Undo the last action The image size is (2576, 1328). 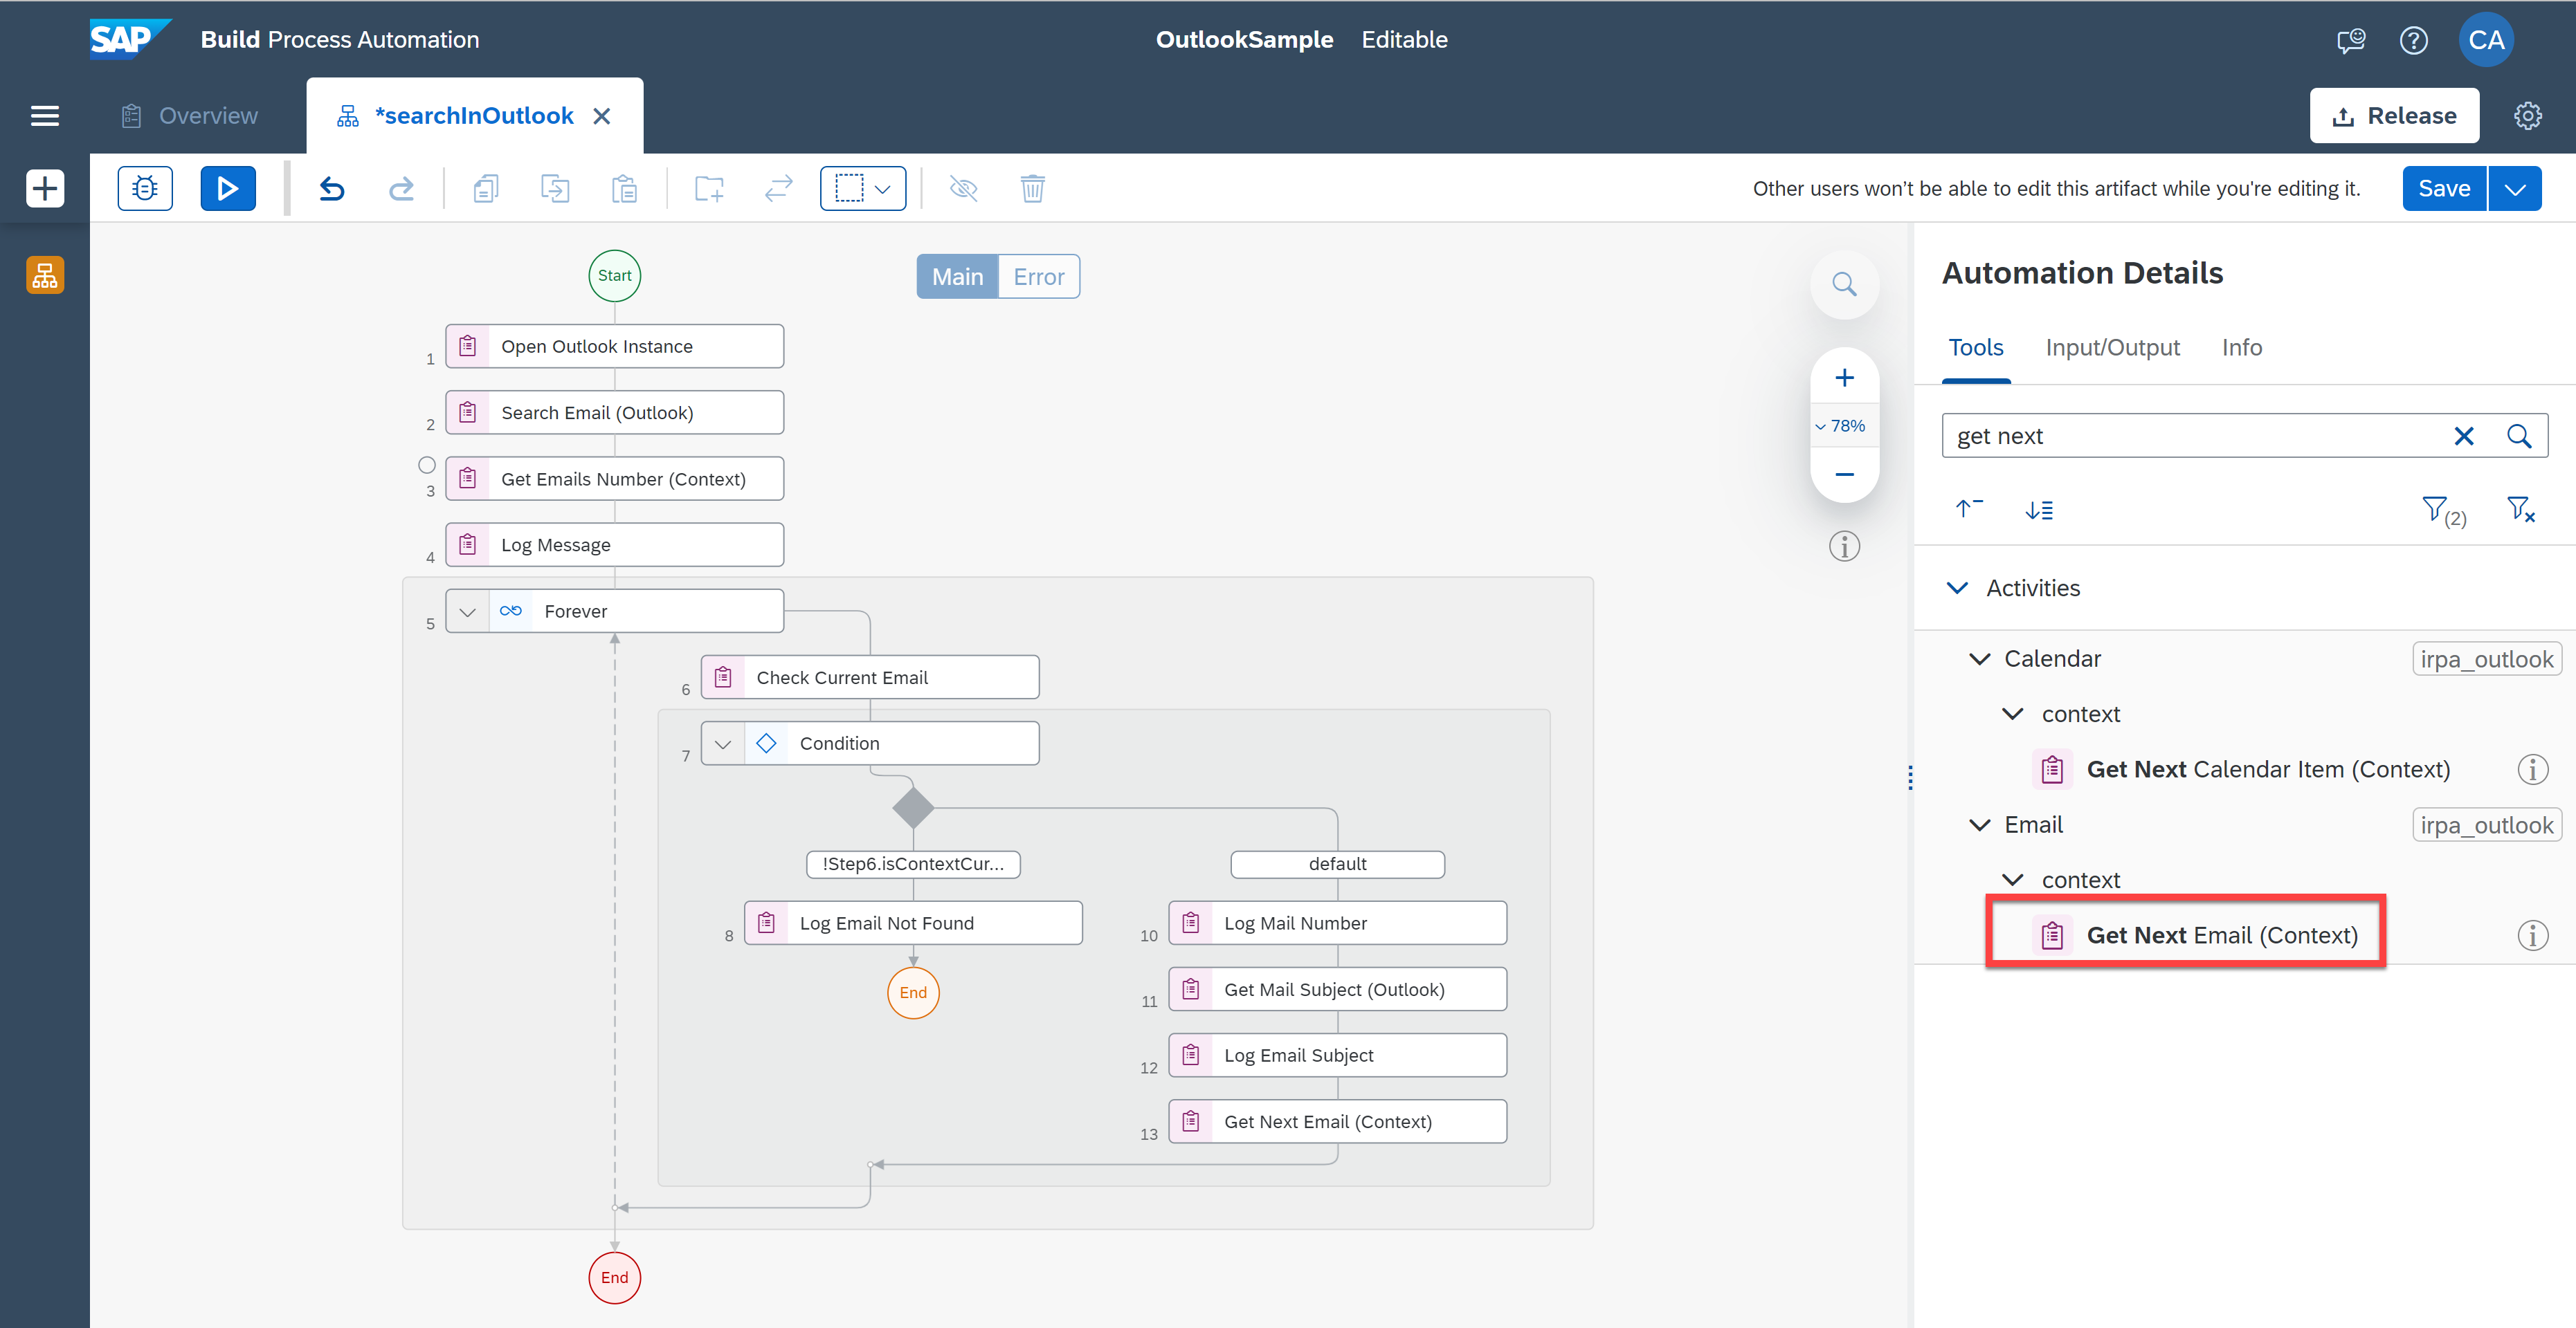[332, 188]
